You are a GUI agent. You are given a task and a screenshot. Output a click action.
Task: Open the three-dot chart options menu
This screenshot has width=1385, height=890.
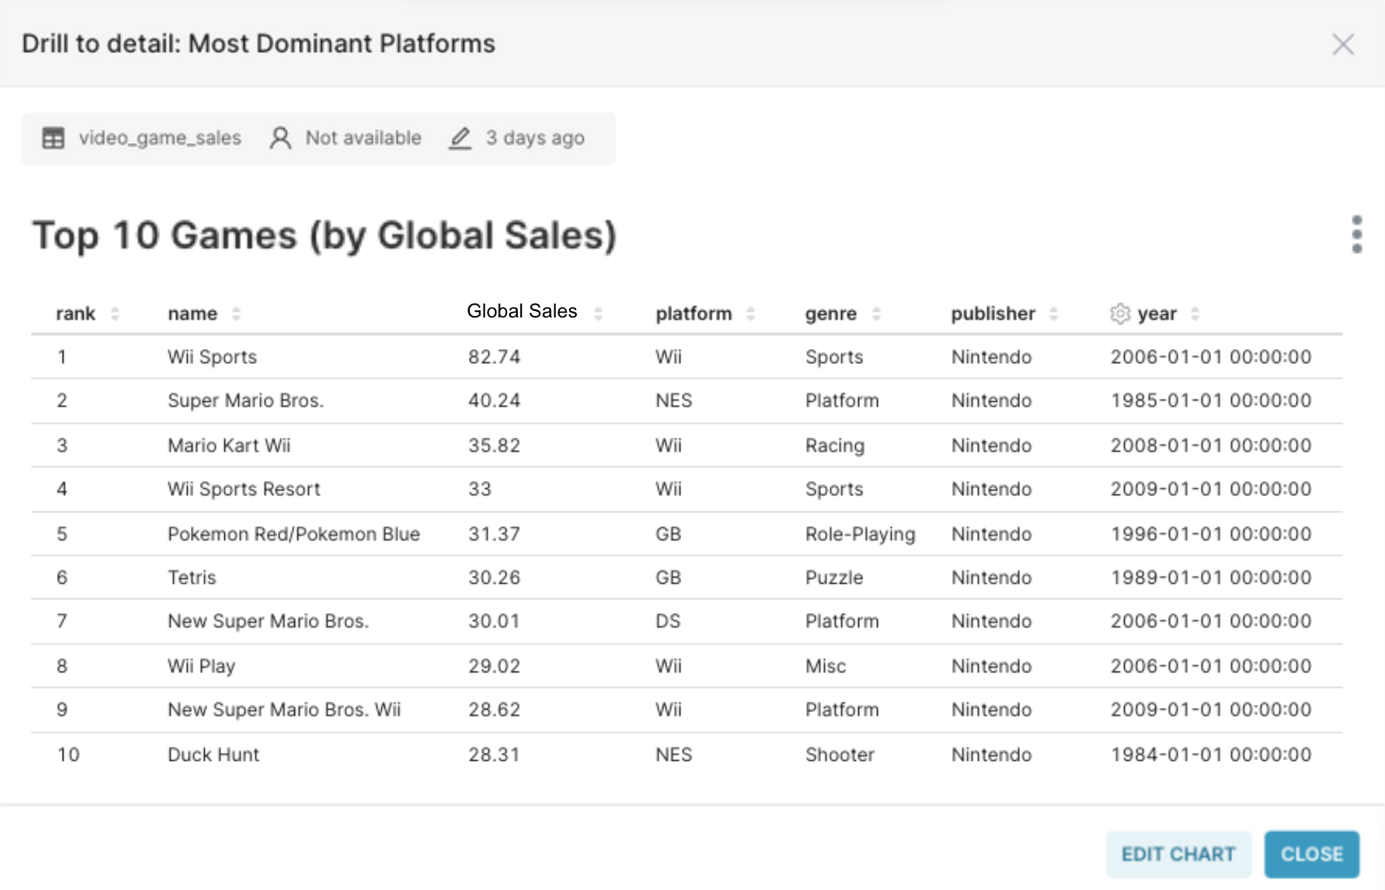click(1357, 235)
